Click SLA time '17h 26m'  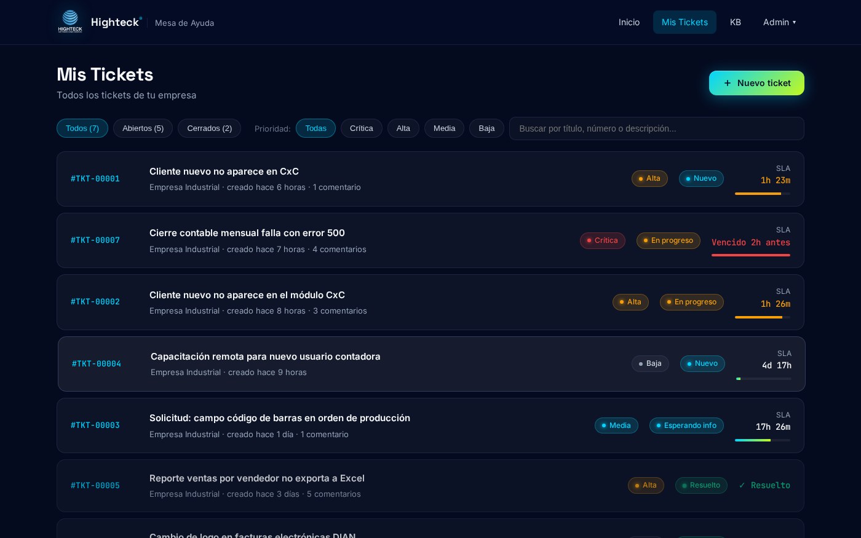click(773, 427)
